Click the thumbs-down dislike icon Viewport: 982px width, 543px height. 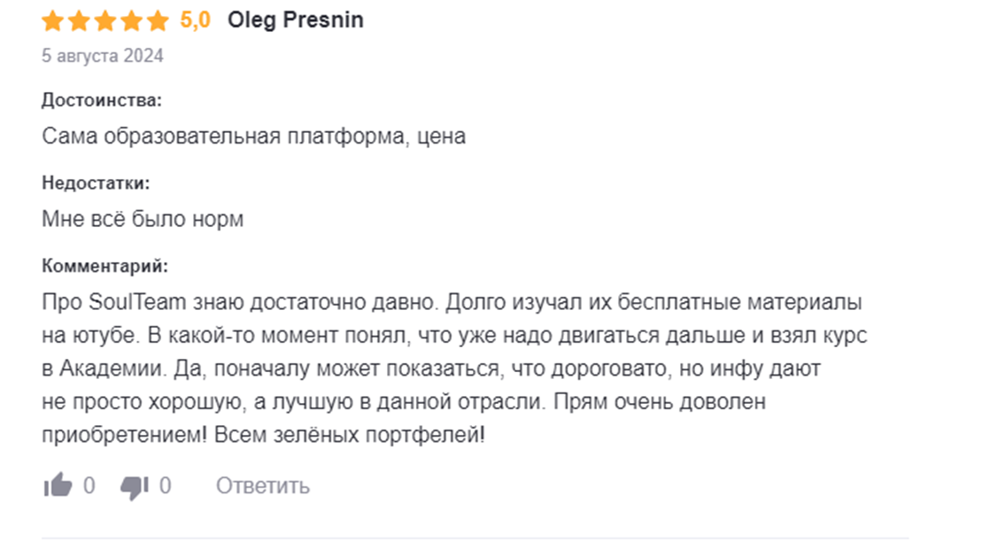134,485
